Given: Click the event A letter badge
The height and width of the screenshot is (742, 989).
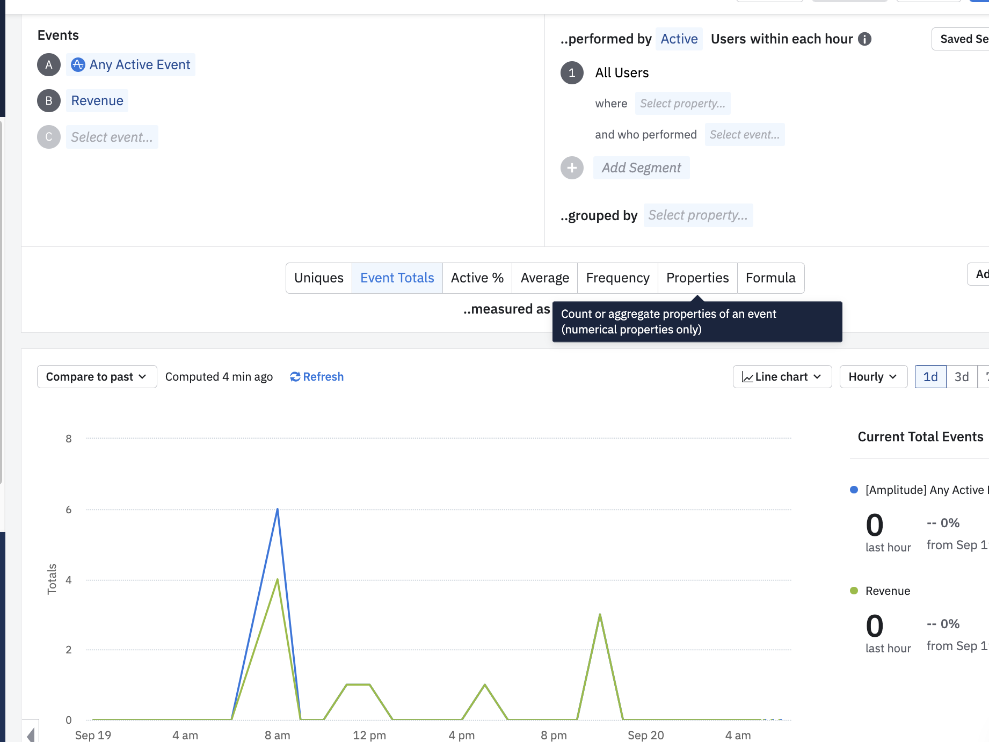Looking at the screenshot, I should pyautogui.click(x=49, y=65).
